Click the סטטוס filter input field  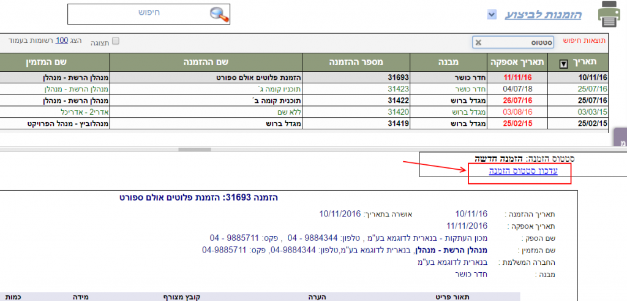click(520, 42)
